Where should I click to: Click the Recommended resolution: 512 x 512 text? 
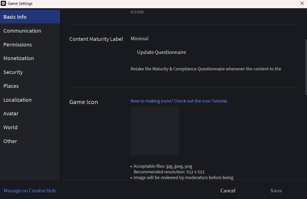pyautogui.click(x=169, y=172)
